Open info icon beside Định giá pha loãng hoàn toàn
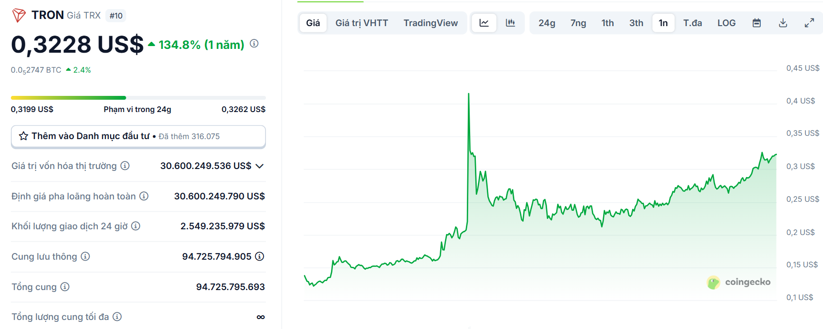 [144, 196]
